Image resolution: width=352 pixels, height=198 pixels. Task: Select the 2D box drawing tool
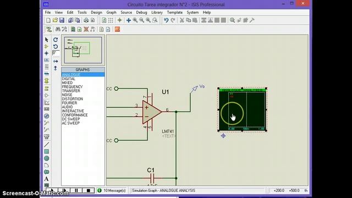pos(47,152)
